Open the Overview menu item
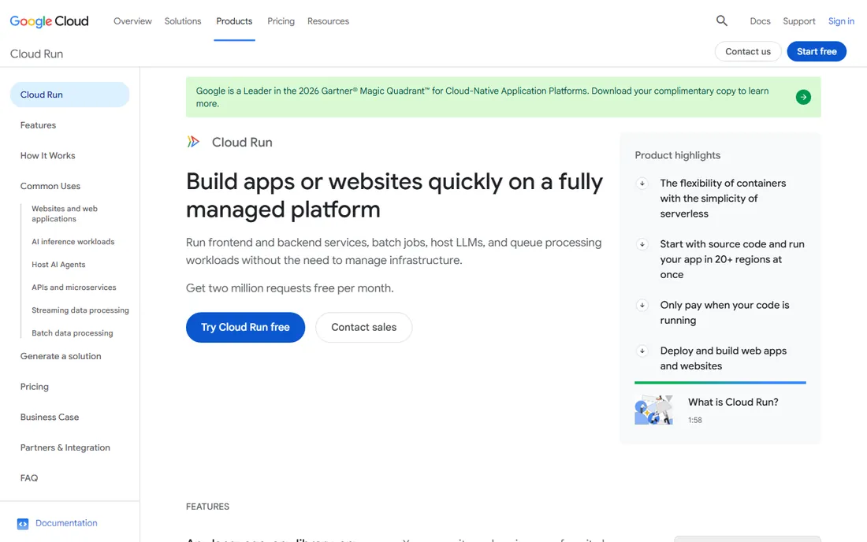Image resolution: width=867 pixels, height=542 pixels. [x=132, y=21]
